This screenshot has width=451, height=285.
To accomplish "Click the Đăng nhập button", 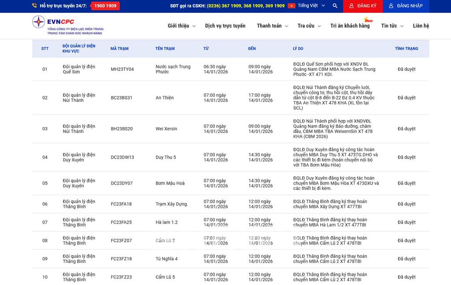I will [406, 6].
